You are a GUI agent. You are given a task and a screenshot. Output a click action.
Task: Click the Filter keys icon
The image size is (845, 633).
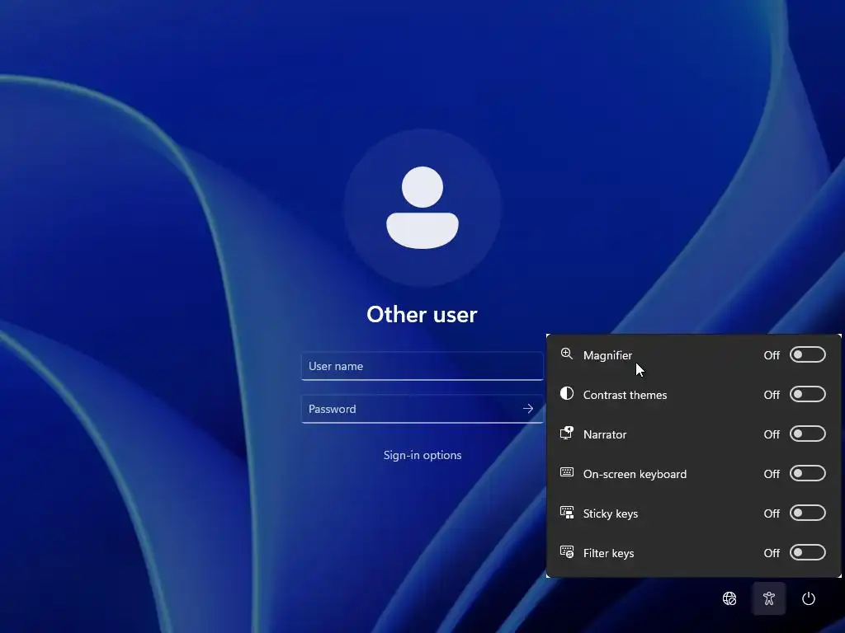point(566,551)
